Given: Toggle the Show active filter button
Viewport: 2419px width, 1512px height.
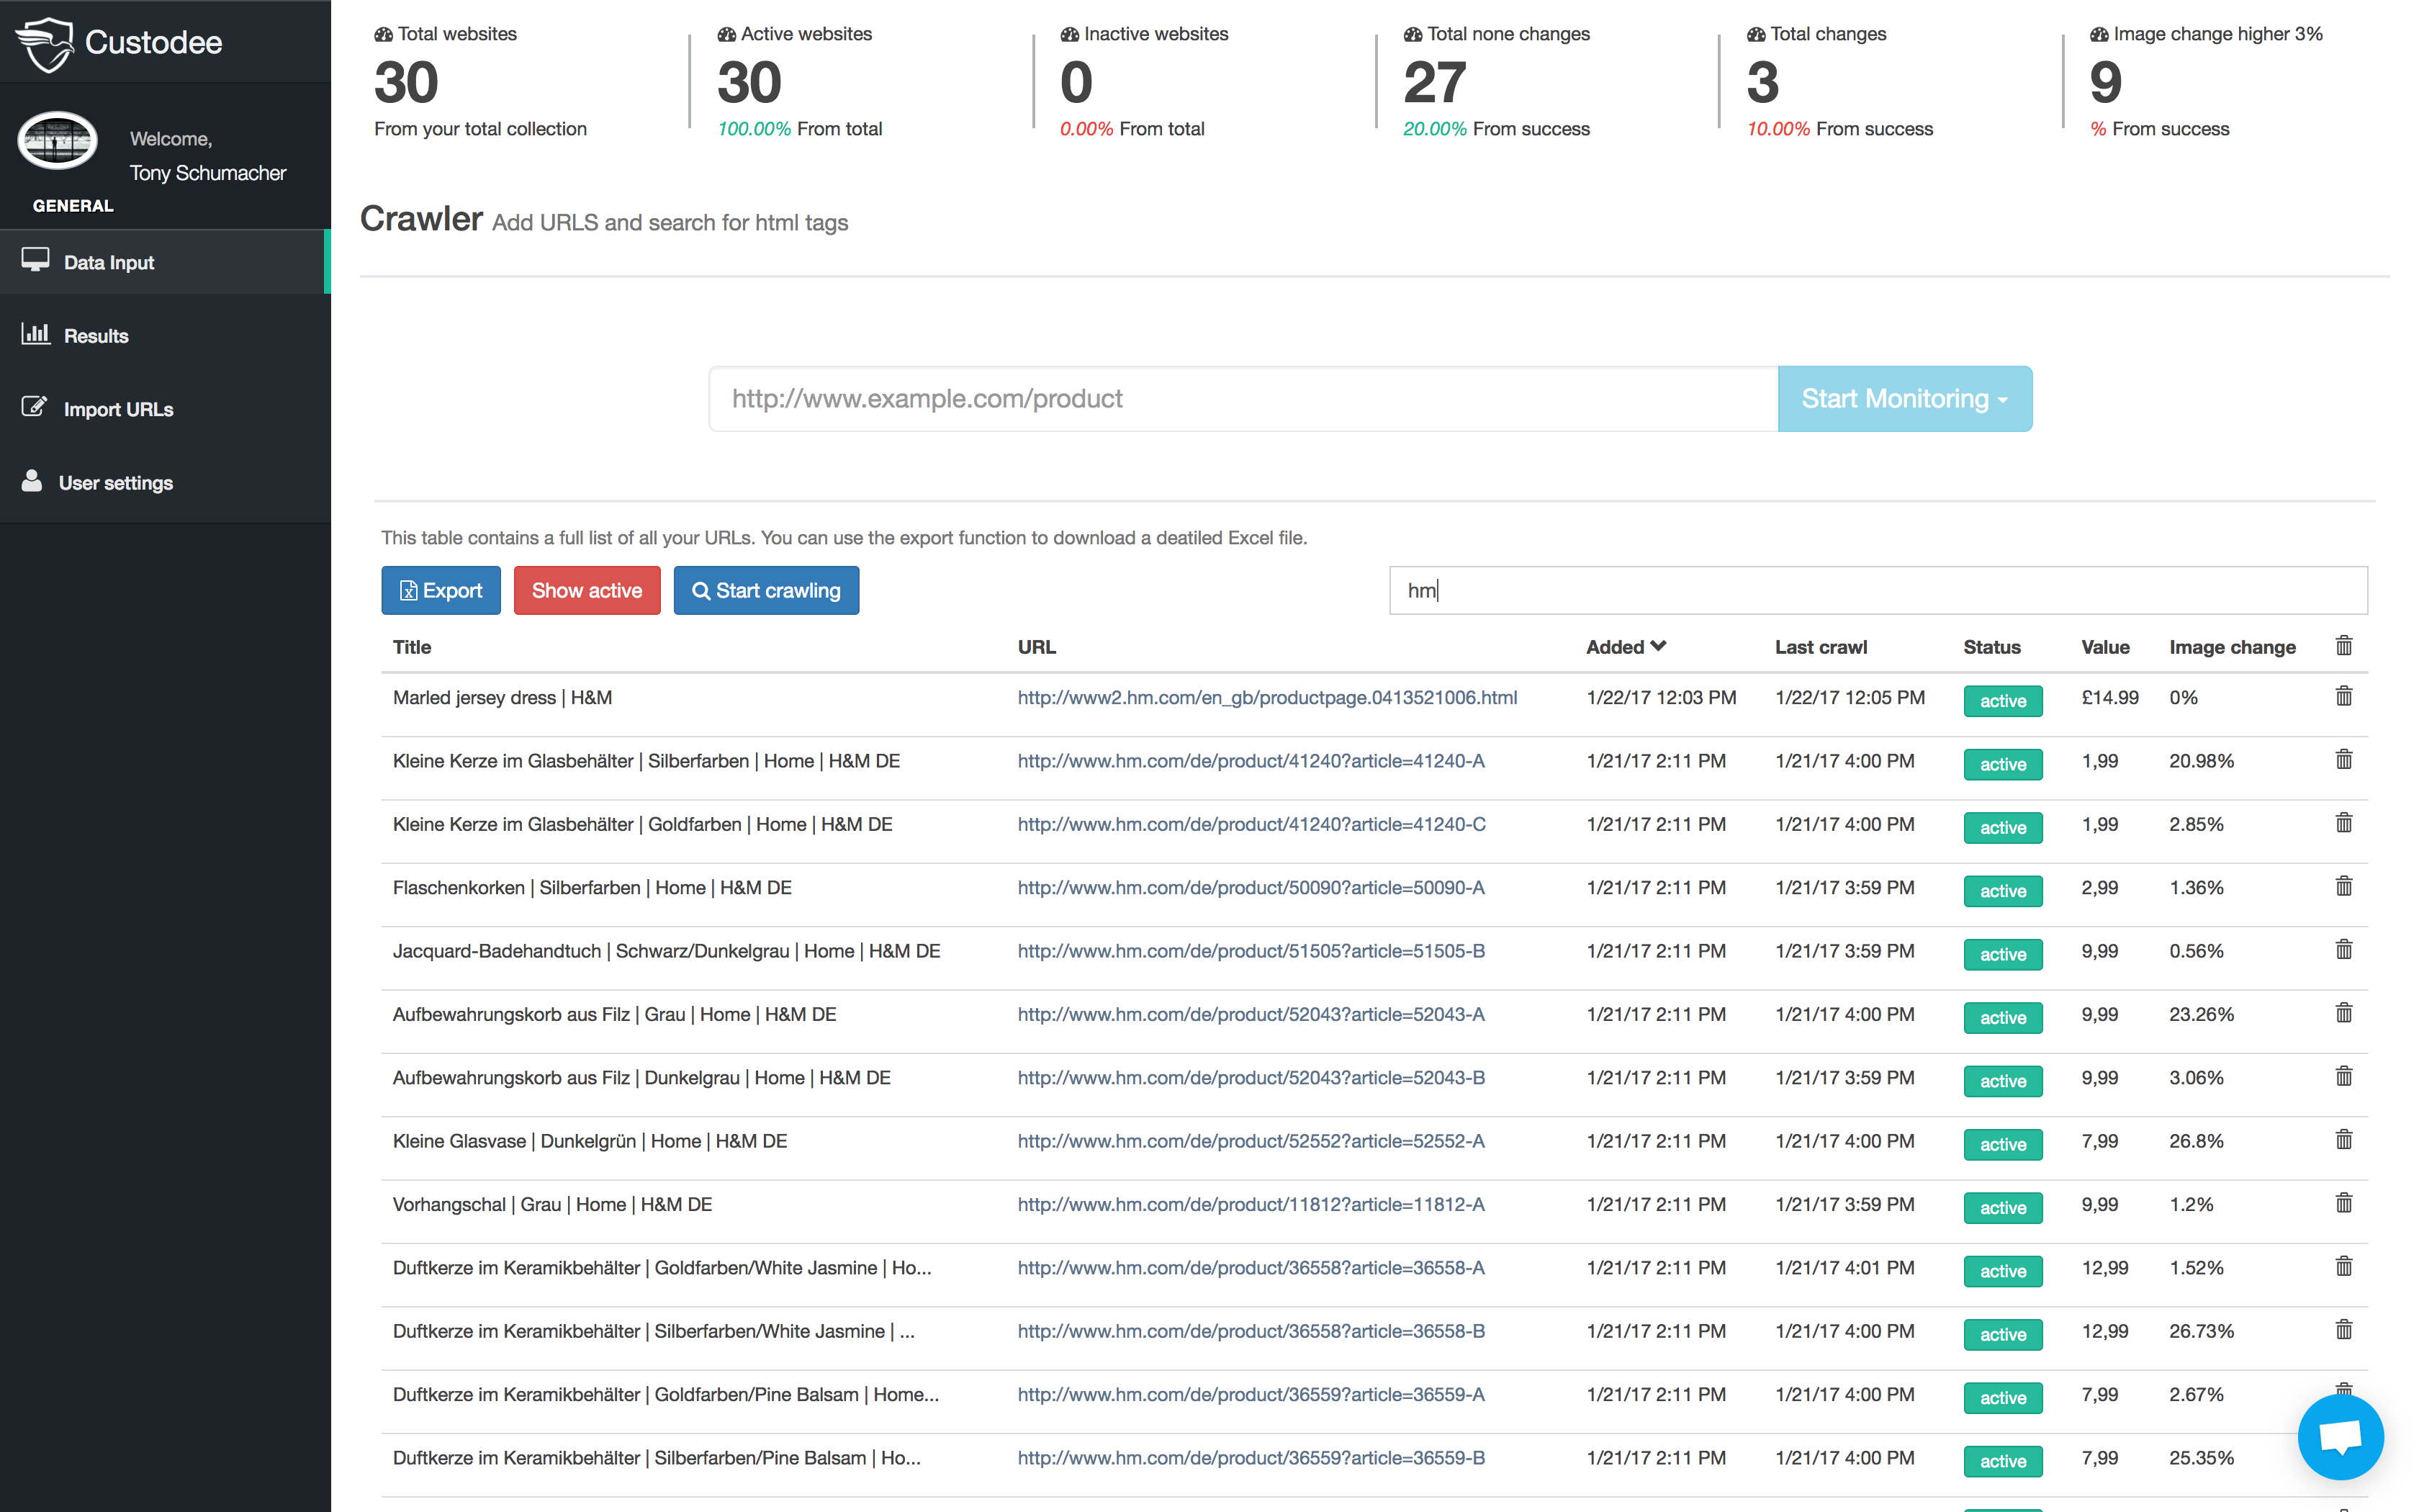Looking at the screenshot, I should (x=587, y=591).
